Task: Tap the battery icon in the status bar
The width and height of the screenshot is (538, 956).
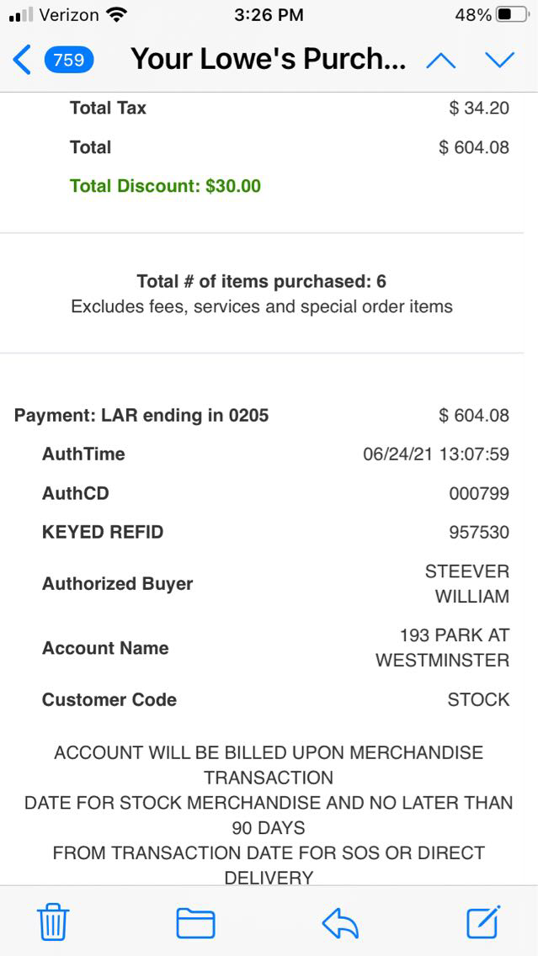Action: tap(513, 15)
